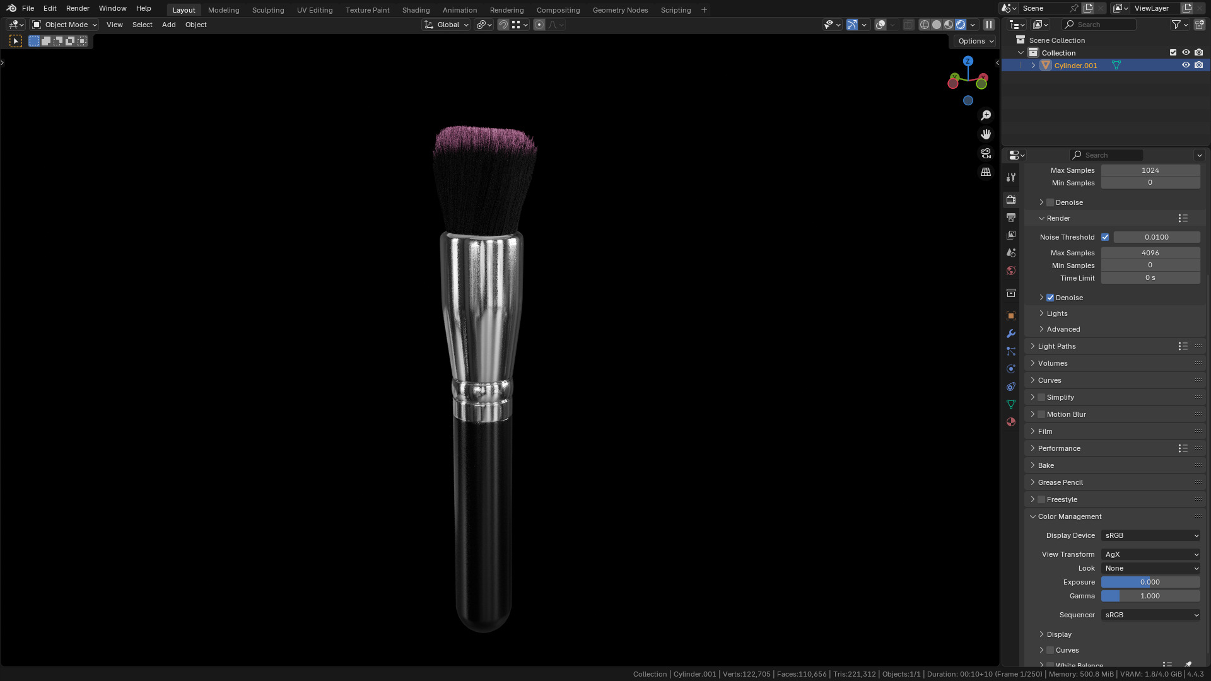Open the Object Data properties tab
The width and height of the screenshot is (1211, 681).
tap(1011, 404)
